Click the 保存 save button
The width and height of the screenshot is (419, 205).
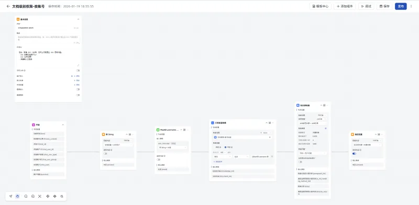[x=384, y=6]
